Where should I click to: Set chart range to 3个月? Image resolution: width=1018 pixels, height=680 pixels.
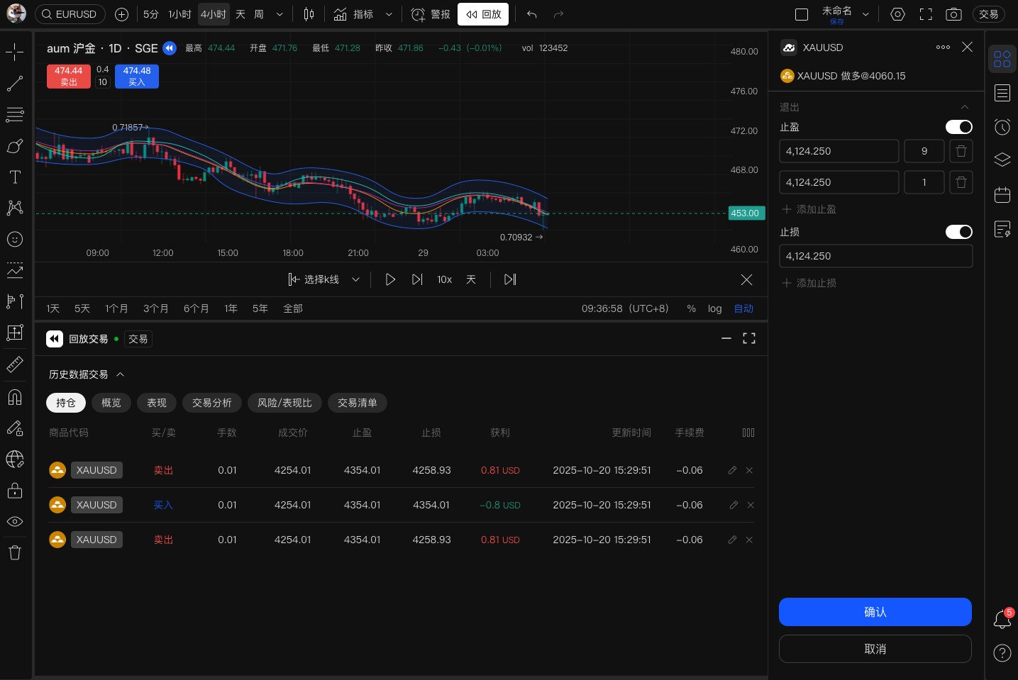[x=156, y=308]
